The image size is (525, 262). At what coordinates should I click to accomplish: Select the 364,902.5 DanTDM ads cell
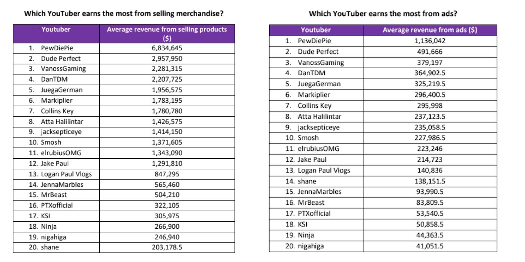click(430, 73)
